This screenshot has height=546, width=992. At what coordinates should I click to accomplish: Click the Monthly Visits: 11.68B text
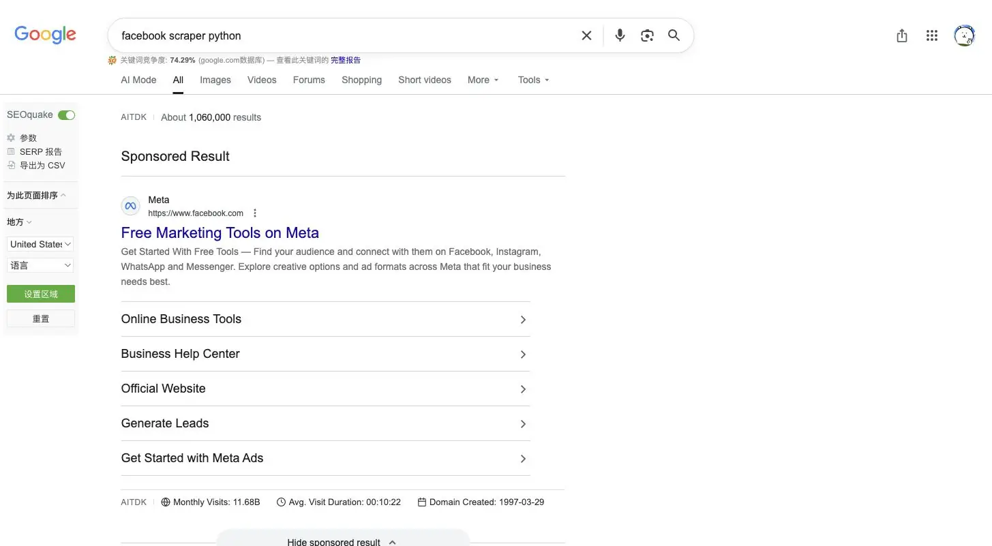[x=216, y=502]
